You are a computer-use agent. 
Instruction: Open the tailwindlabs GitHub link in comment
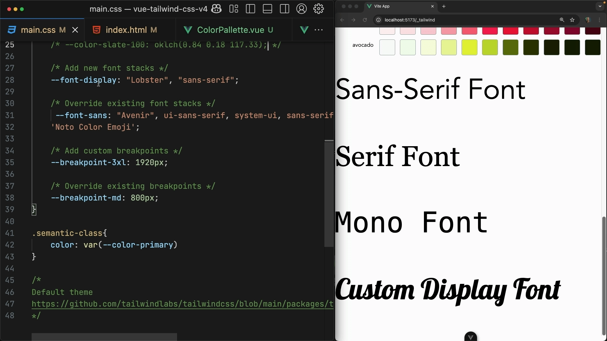coord(182,304)
